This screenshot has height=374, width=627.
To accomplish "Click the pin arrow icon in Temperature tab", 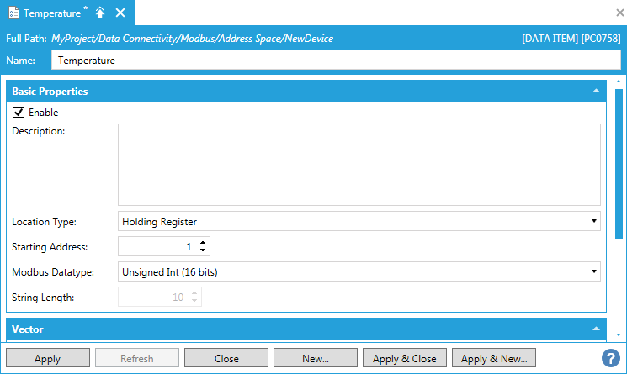I will (x=99, y=13).
